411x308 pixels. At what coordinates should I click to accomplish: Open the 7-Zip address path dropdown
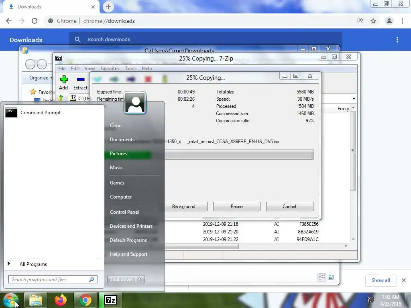pyautogui.click(x=354, y=99)
